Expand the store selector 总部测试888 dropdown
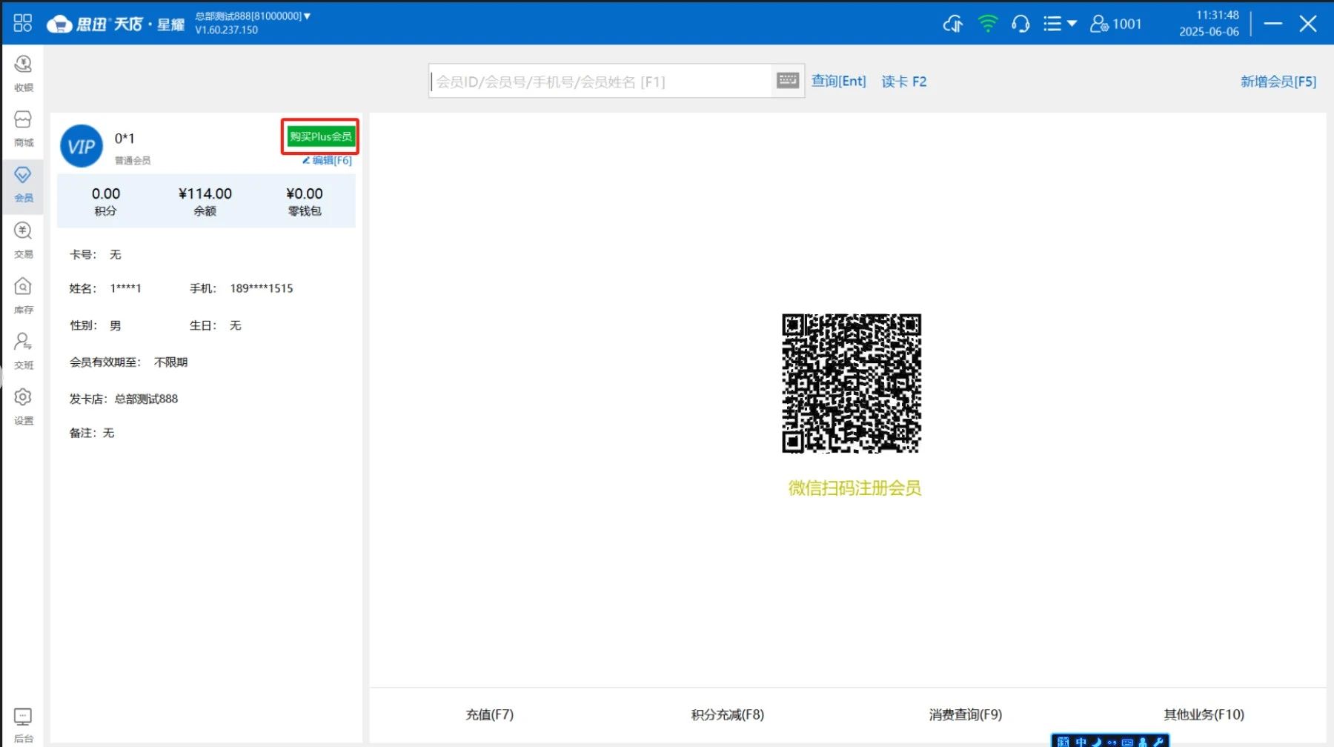1334x747 pixels. click(x=253, y=16)
